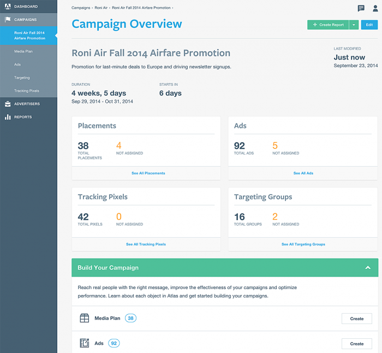Open the See All Placements link
Screen dimensions: 382x353
click(148, 173)
